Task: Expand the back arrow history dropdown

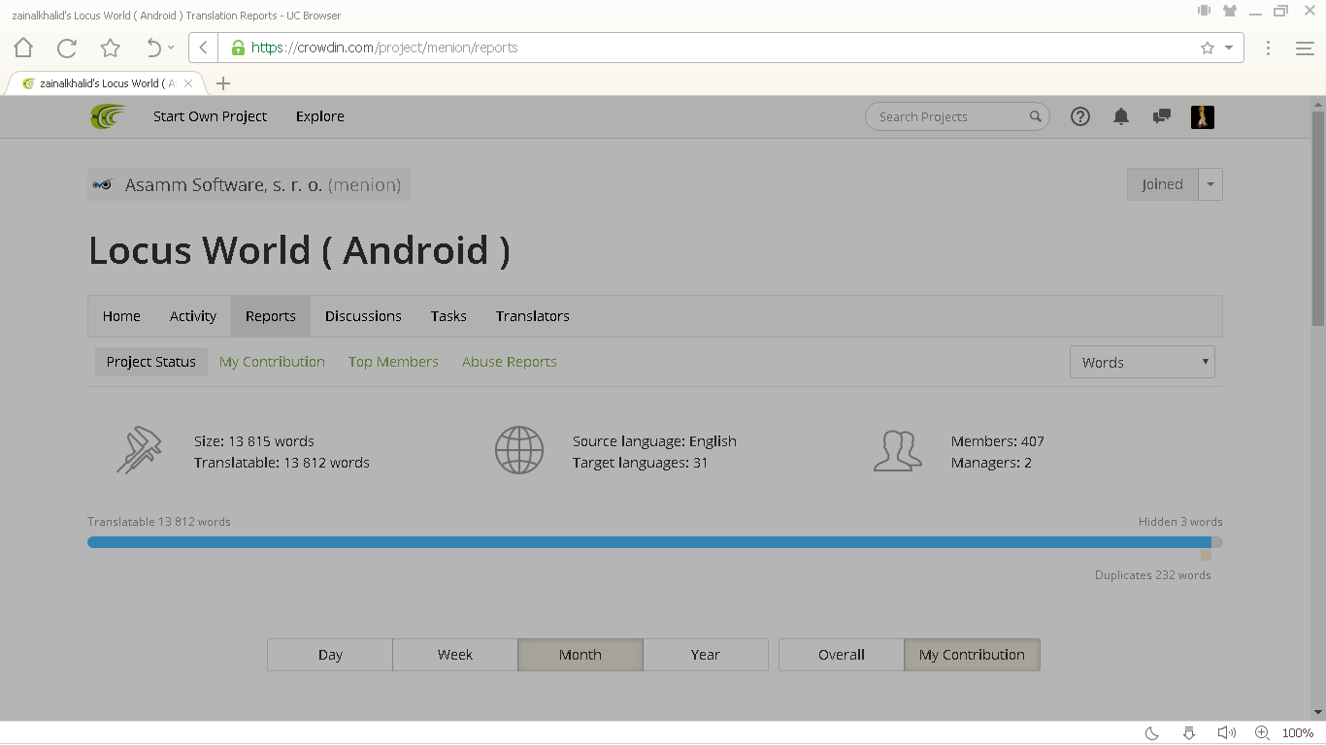Action: point(171,48)
